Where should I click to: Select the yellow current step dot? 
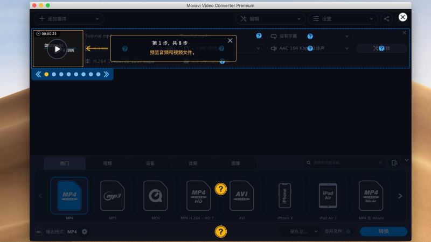(46, 74)
